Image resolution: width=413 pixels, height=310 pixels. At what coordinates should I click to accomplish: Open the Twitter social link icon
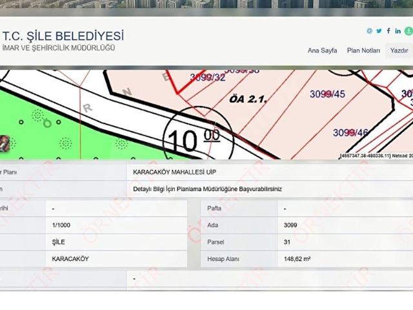point(379,31)
